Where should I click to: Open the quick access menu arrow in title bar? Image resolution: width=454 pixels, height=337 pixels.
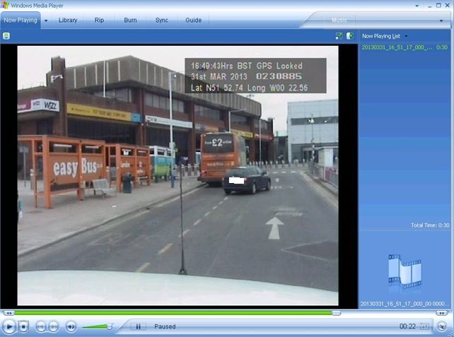tap(417, 6)
